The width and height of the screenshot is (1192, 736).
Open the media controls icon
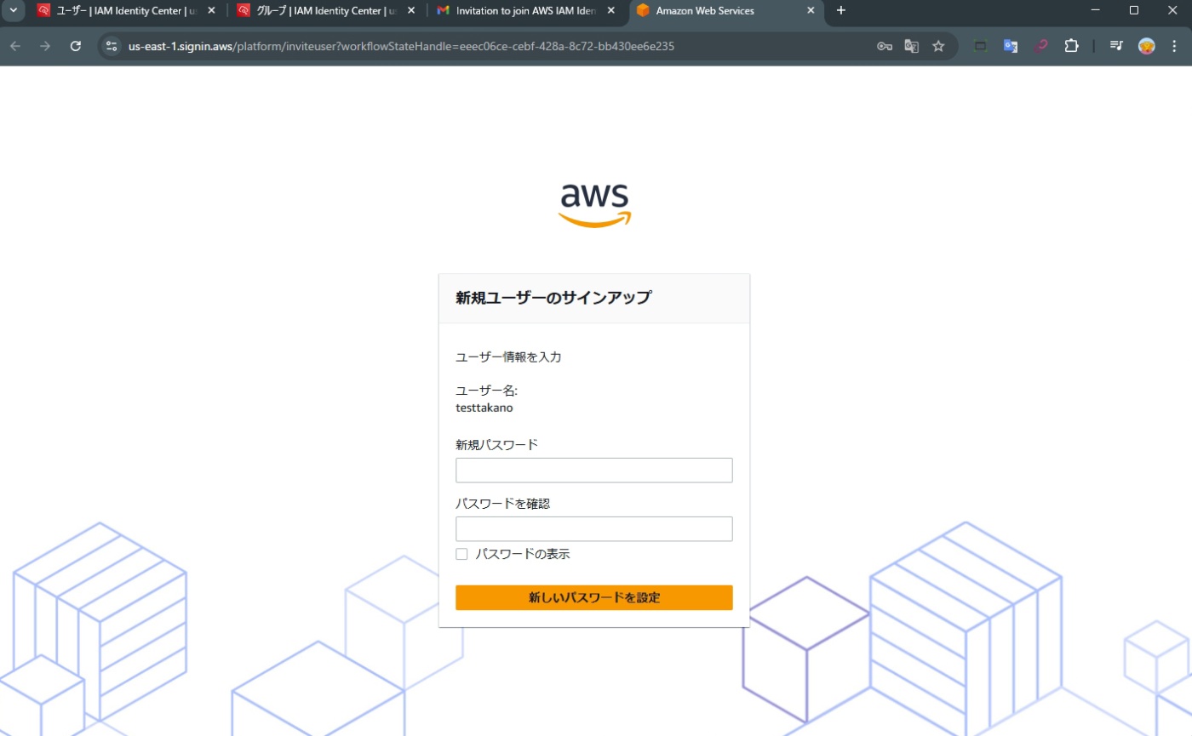[x=1116, y=46]
